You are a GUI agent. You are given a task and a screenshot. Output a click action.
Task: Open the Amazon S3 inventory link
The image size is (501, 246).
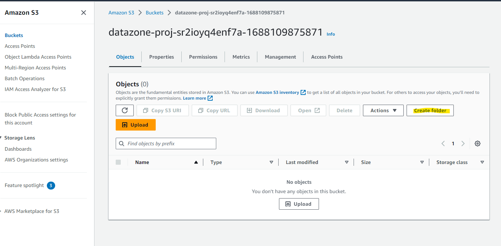[x=277, y=92]
